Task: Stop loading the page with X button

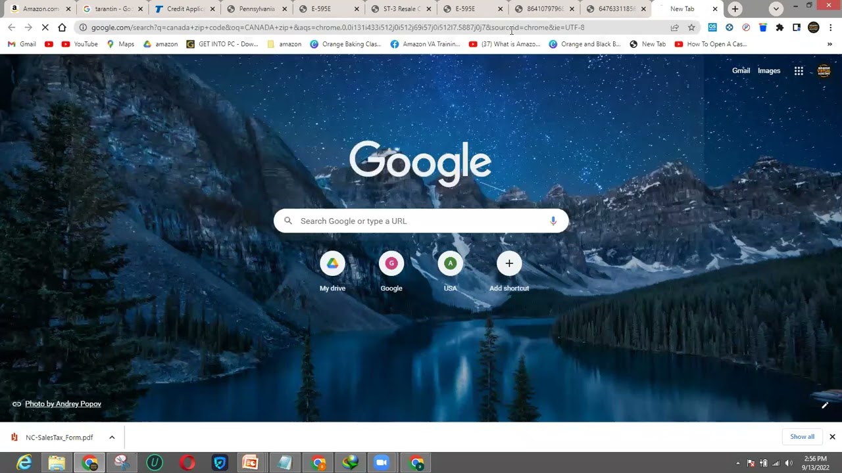Action: (45, 28)
